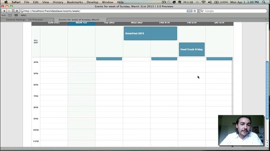This screenshot has height=151, width=270.
Task: Click the WED 3RD column header
Action: tap(137, 23)
